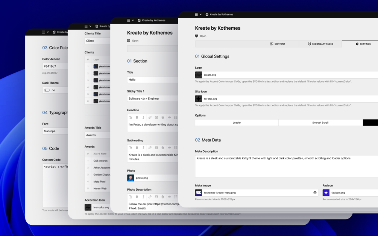Click the attachment icon in the Photo Description toolbar
Screen dimensions: 378x236
click(x=163, y=197)
